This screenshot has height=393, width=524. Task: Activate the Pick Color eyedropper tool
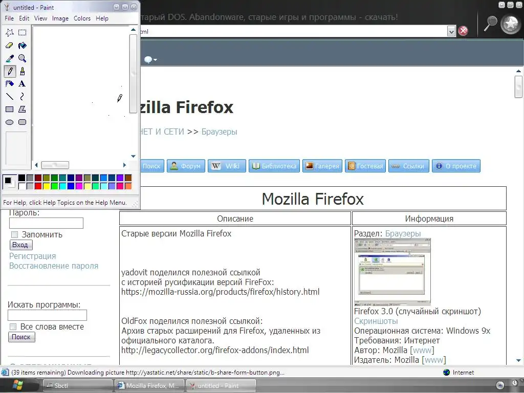tap(10, 58)
